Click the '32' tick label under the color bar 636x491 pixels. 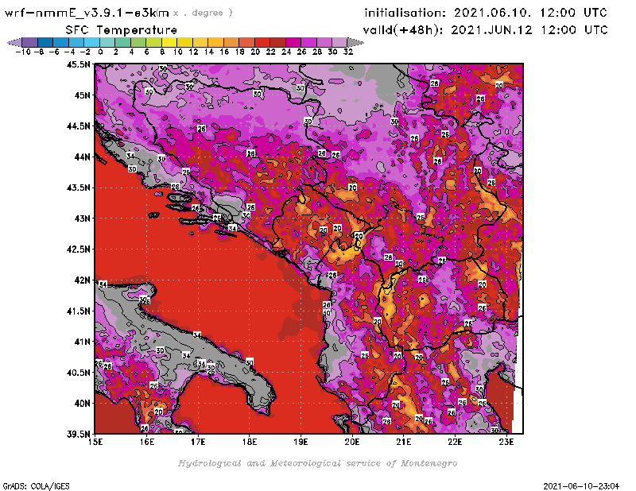(x=348, y=52)
